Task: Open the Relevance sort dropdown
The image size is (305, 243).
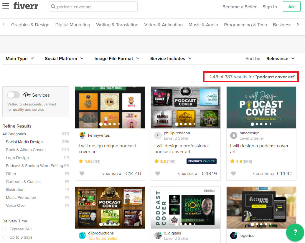Action: point(280,59)
